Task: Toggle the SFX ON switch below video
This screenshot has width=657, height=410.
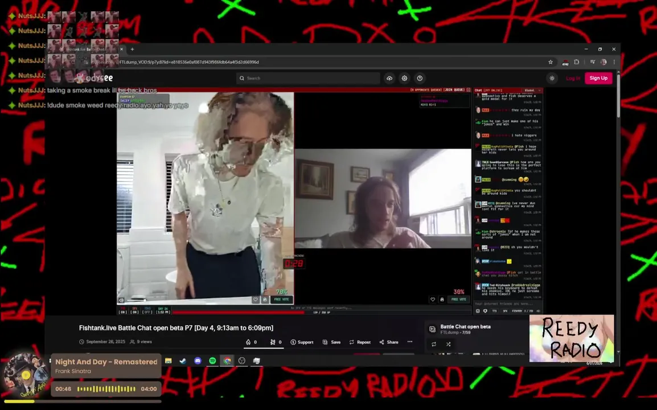Action: [x=134, y=311]
